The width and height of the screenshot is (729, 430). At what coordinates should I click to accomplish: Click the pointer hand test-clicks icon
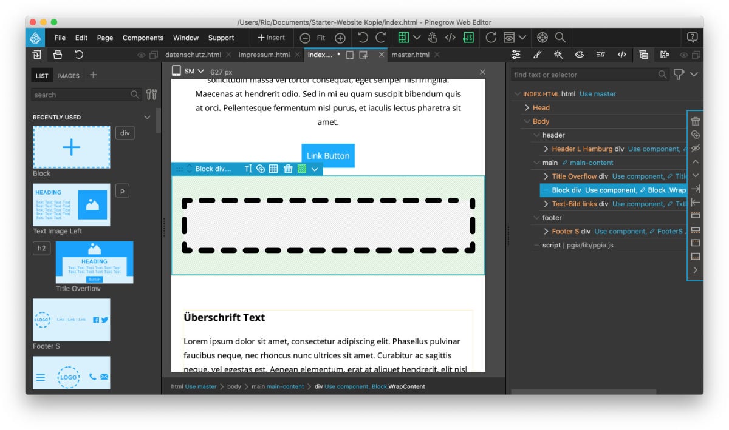[433, 38]
